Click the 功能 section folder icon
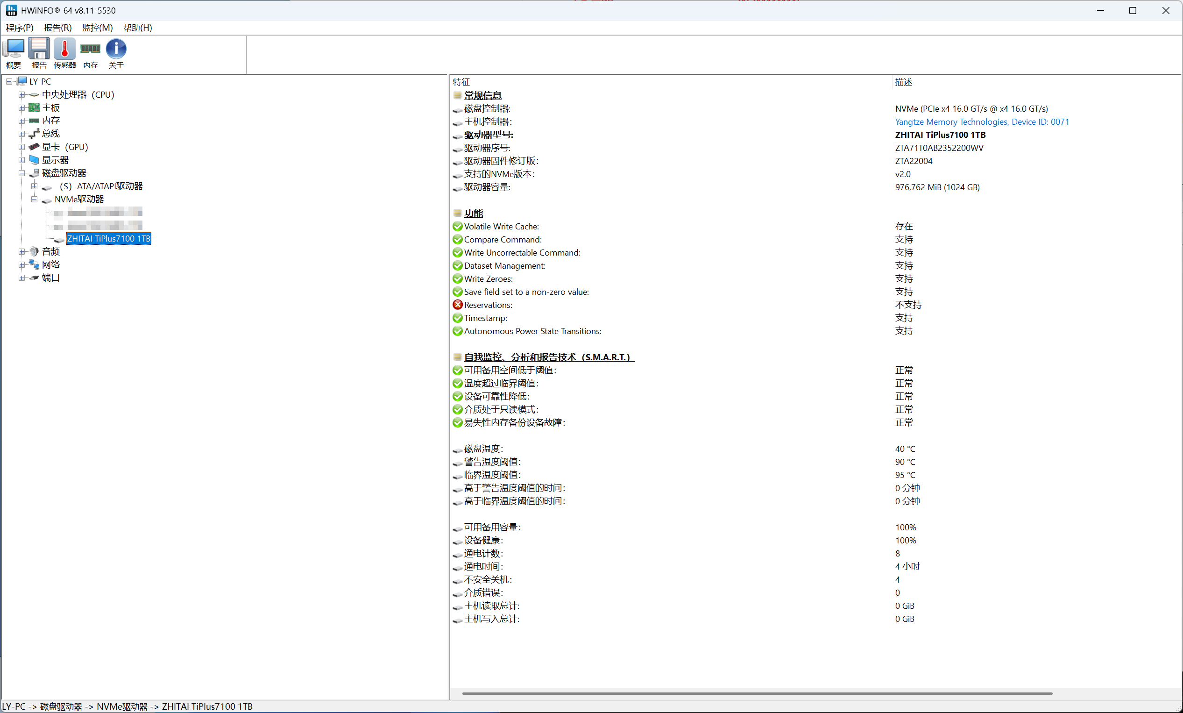Screen dimensions: 1183x713 458,213
